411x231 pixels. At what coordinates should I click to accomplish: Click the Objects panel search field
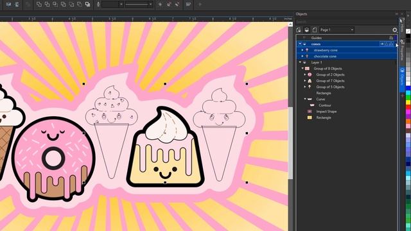(347, 22)
